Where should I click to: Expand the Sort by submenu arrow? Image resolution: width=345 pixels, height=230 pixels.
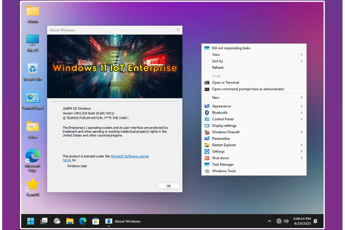[x=301, y=61]
